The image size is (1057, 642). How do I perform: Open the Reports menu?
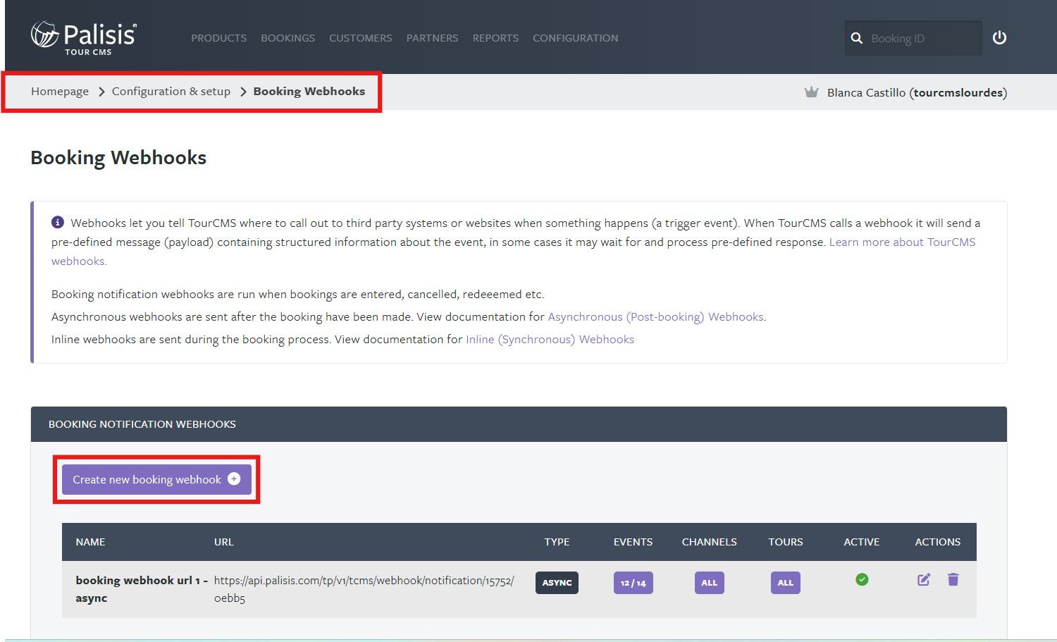[x=495, y=38]
